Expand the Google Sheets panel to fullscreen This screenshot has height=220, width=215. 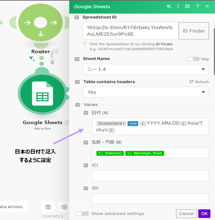187,6
